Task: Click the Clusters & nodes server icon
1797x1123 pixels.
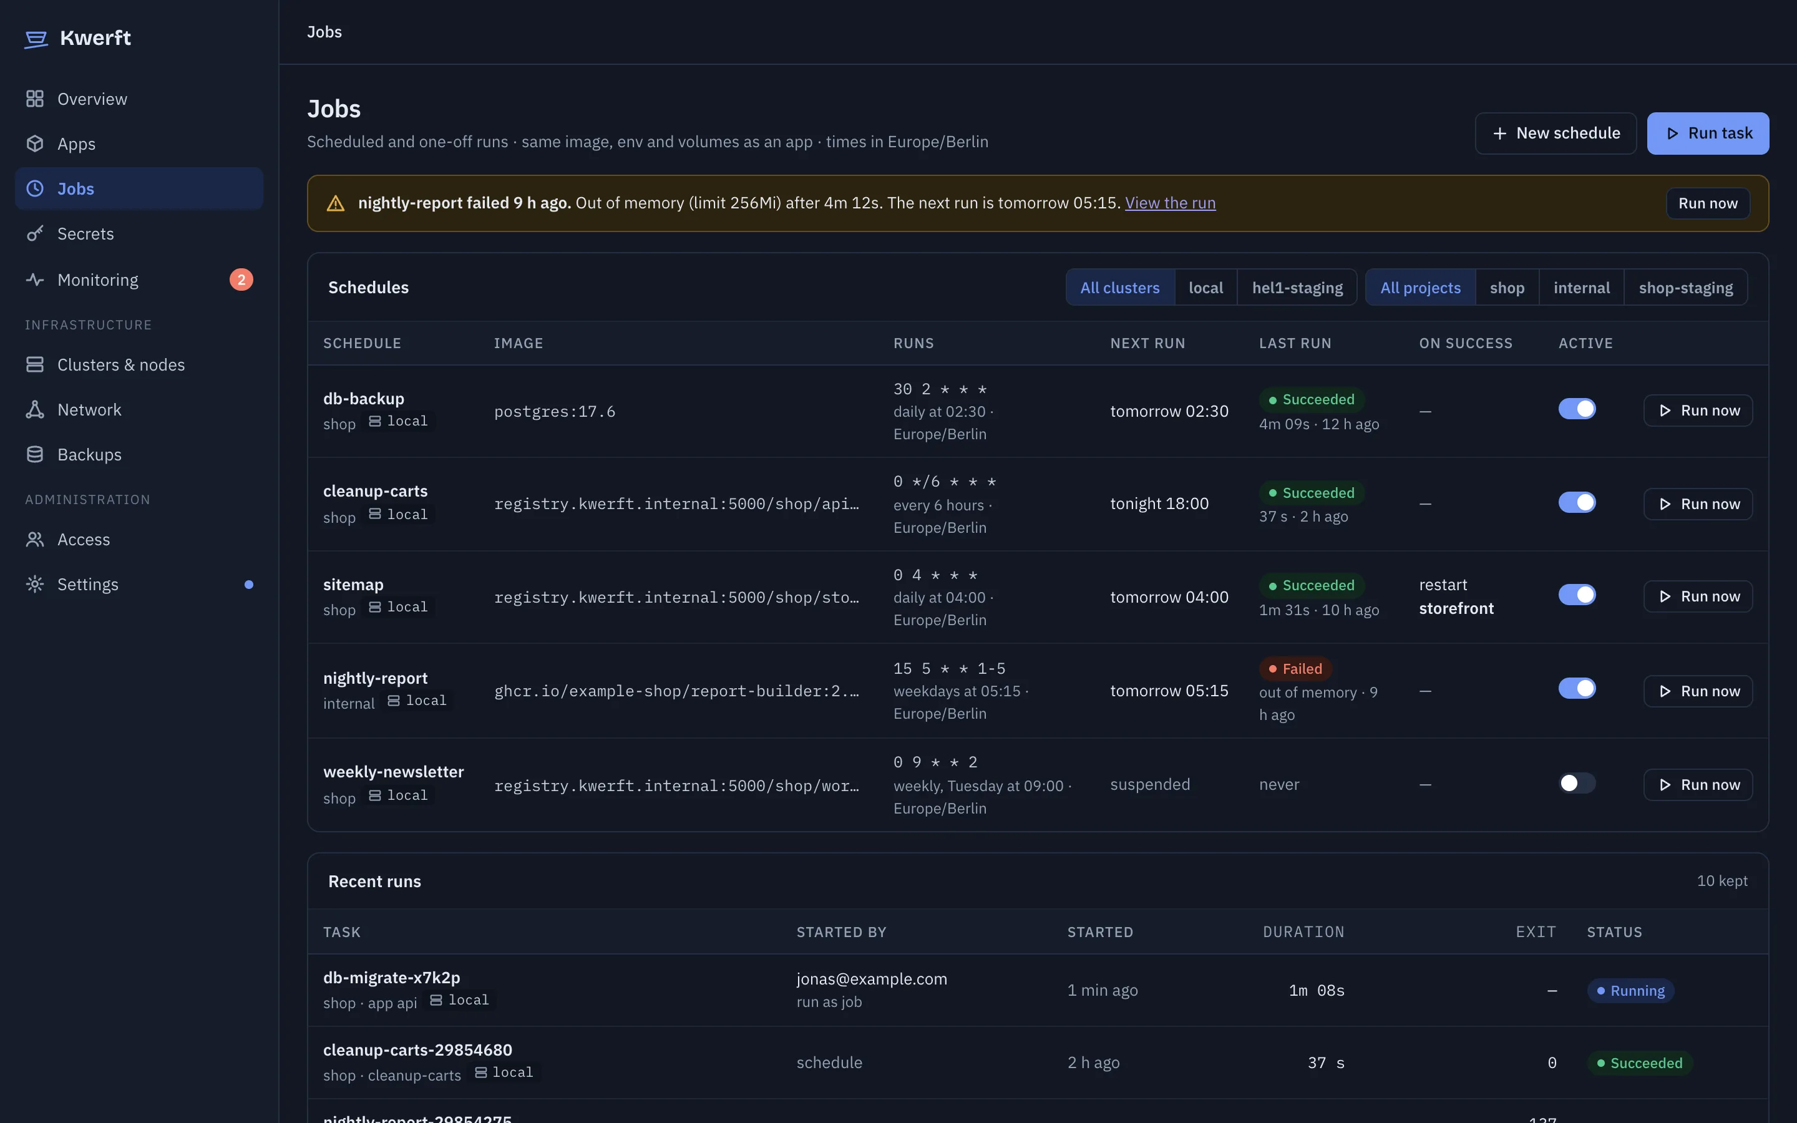Action: [35, 365]
